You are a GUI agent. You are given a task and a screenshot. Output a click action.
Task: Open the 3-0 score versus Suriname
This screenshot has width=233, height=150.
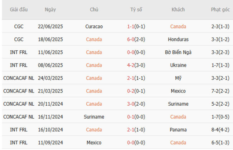(x=131, y=104)
